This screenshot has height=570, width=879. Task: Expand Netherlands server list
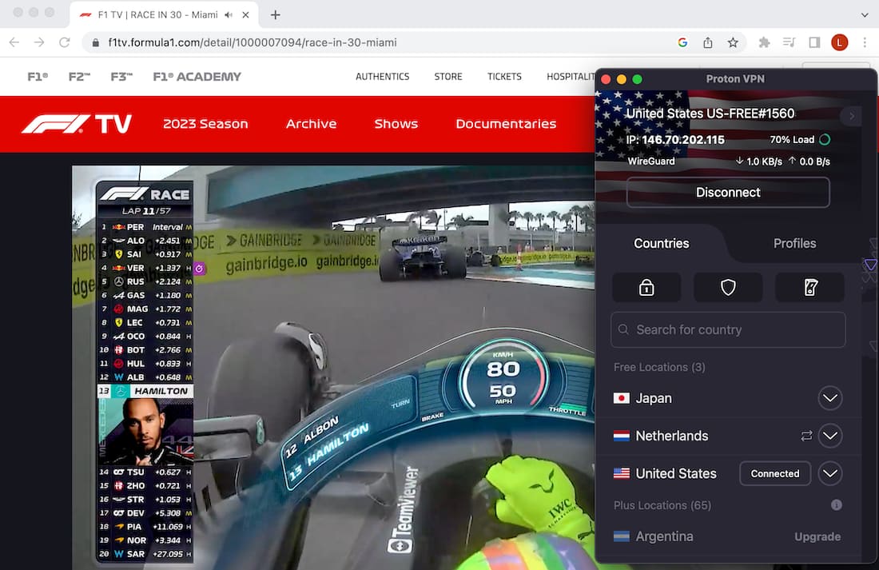click(x=829, y=436)
